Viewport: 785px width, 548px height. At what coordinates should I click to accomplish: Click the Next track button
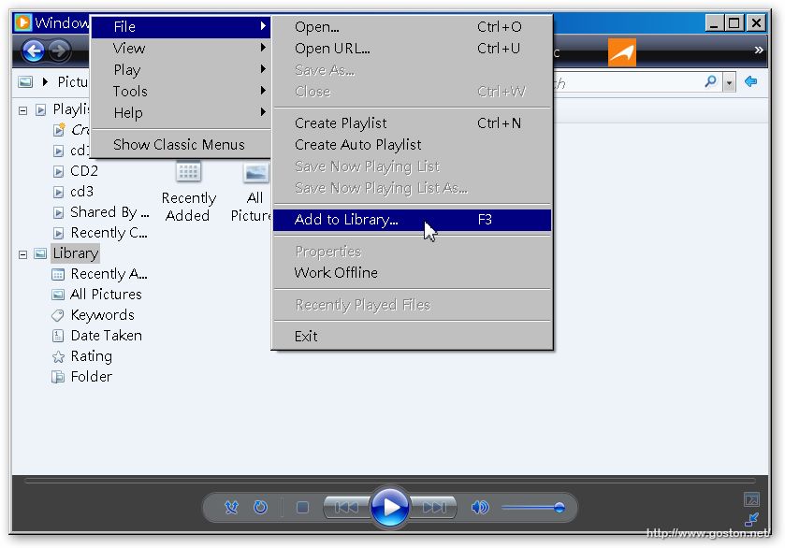pyautogui.click(x=433, y=508)
